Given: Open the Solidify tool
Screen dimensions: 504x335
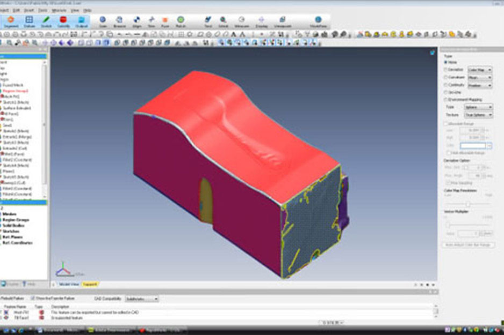Looking at the screenshot, I should [x=63, y=20].
